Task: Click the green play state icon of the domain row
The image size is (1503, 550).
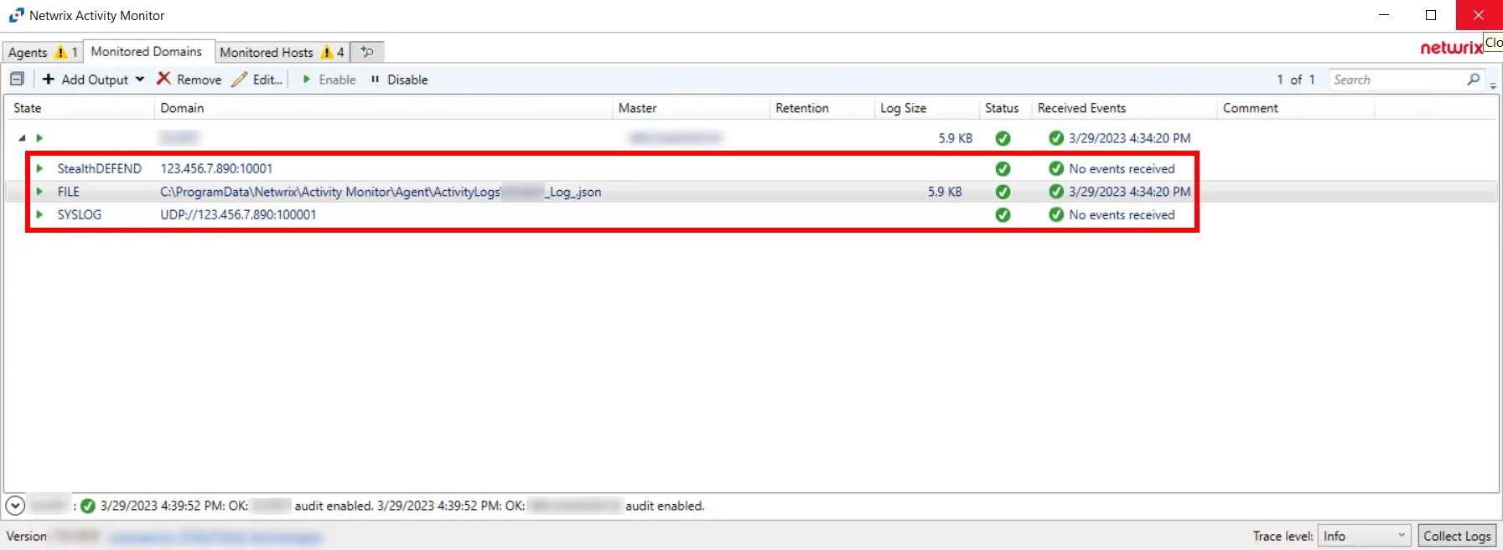Action: (39, 138)
